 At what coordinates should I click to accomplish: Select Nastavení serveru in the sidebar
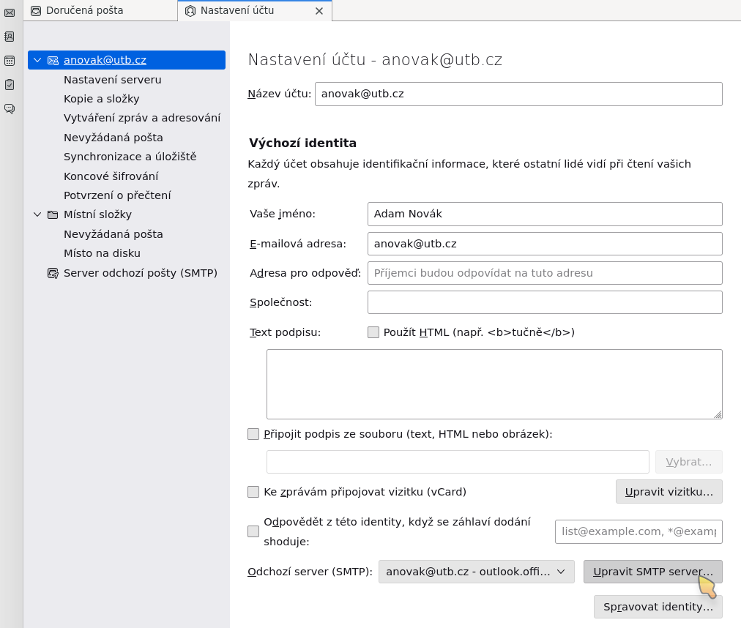coord(112,80)
